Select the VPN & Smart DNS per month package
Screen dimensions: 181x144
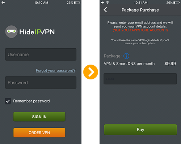(x=129, y=64)
